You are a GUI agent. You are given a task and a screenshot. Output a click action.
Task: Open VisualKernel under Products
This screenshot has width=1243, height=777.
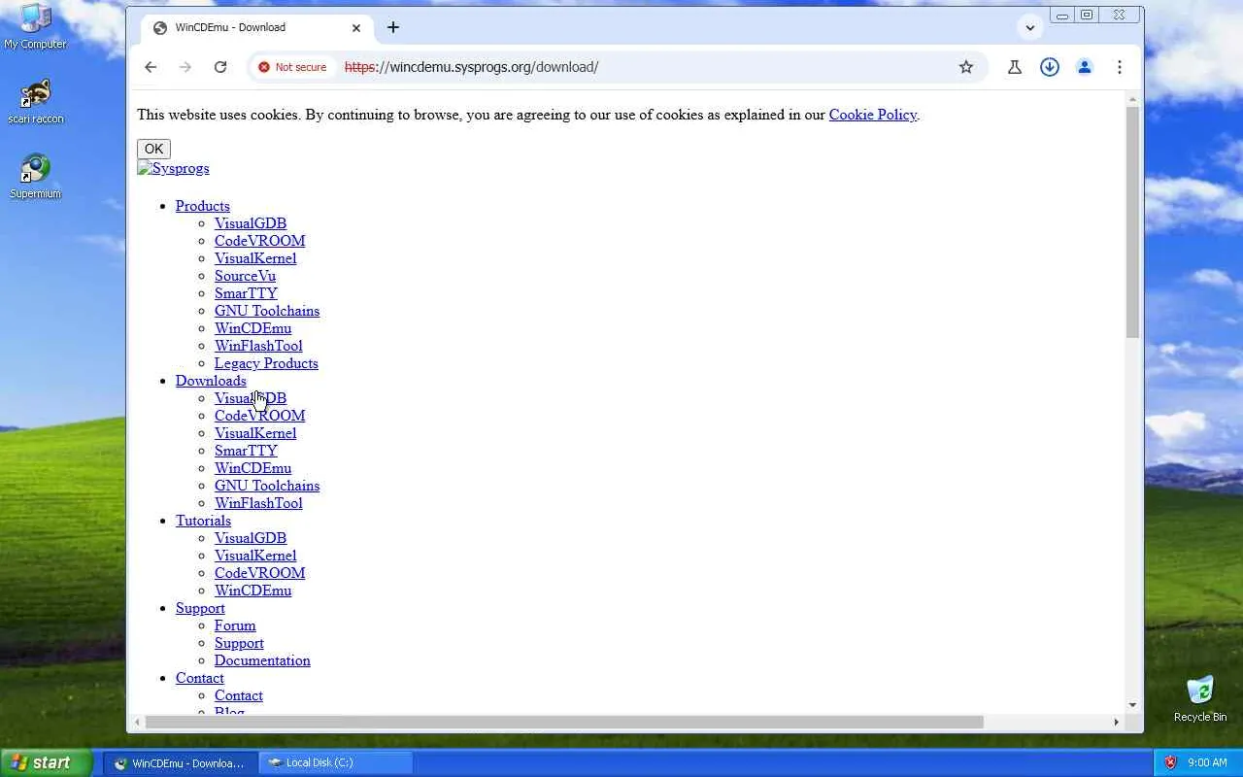(255, 258)
